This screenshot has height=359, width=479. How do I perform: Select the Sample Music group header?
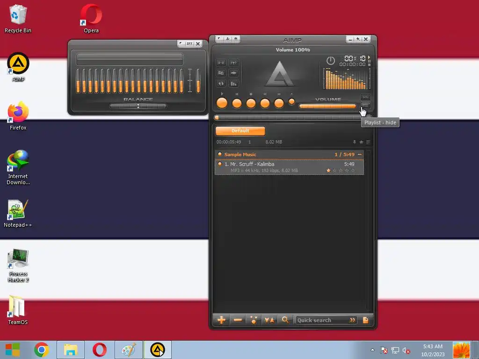coord(289,154)
